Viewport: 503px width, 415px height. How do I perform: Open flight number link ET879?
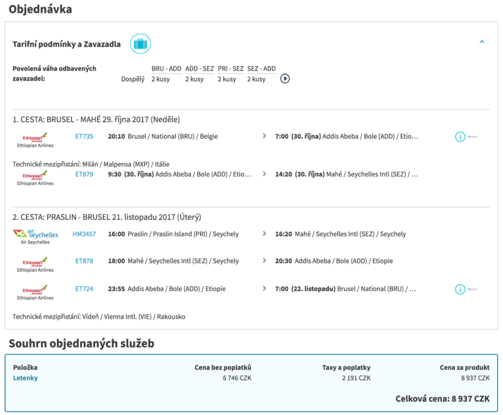pos(84,174)
